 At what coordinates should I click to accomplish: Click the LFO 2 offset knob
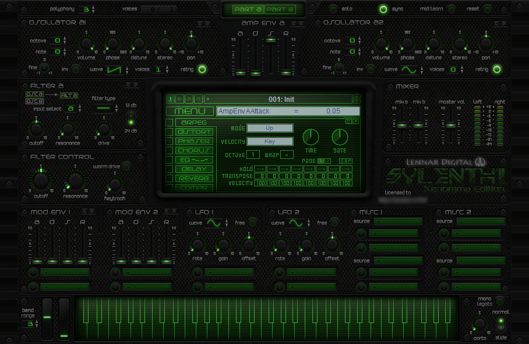coord(332,245)
